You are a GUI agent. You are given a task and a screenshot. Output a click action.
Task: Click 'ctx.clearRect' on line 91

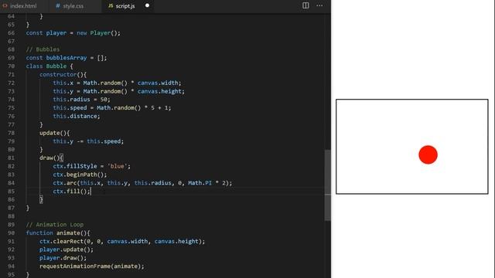click(61, 242)
